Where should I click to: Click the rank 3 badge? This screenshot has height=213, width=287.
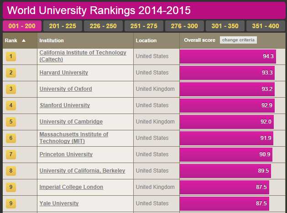coord(11,89)
